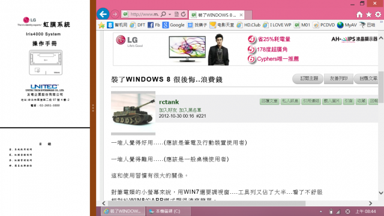The width and height of the screenshot is (384, 216).
Task: Click the 加入好友 link
Action: tap(168, 110)
